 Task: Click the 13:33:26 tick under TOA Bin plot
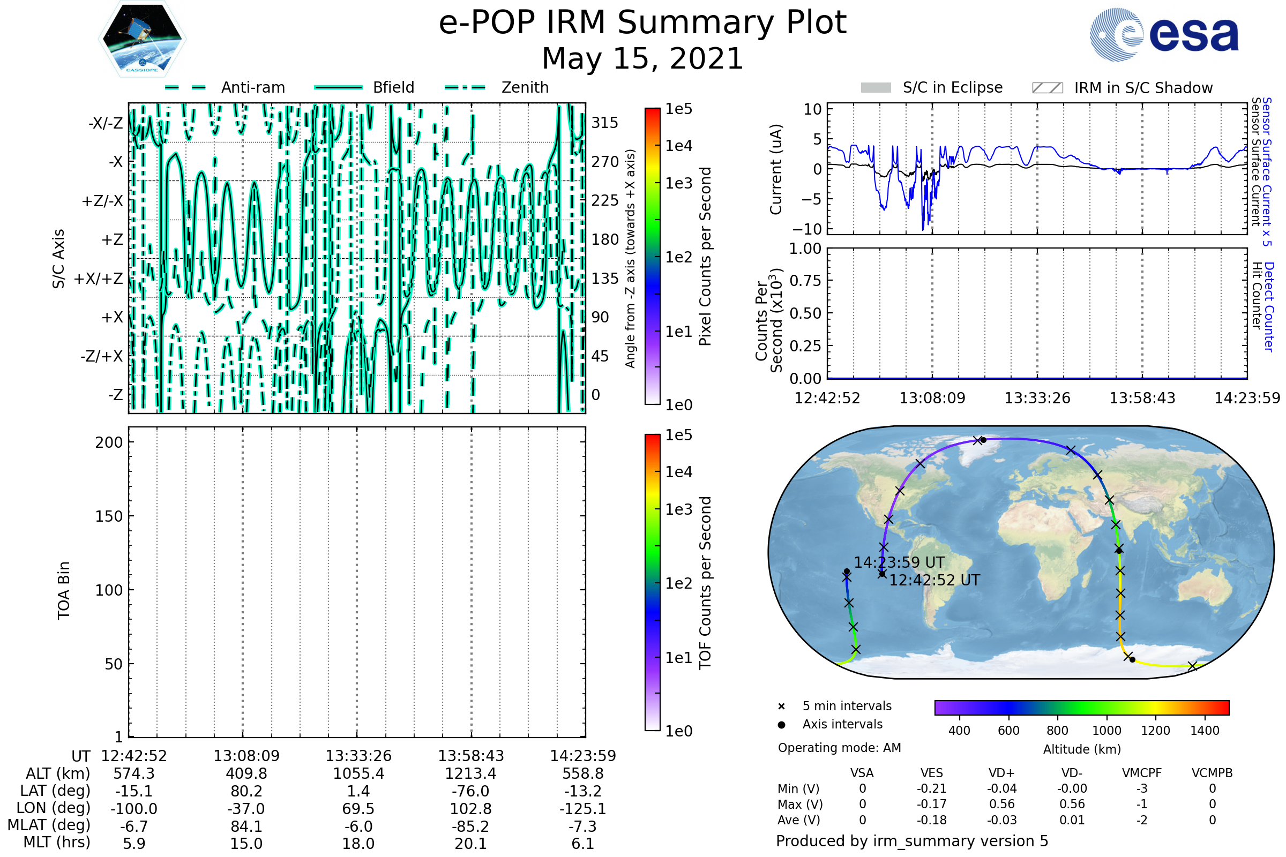[358, 756]
